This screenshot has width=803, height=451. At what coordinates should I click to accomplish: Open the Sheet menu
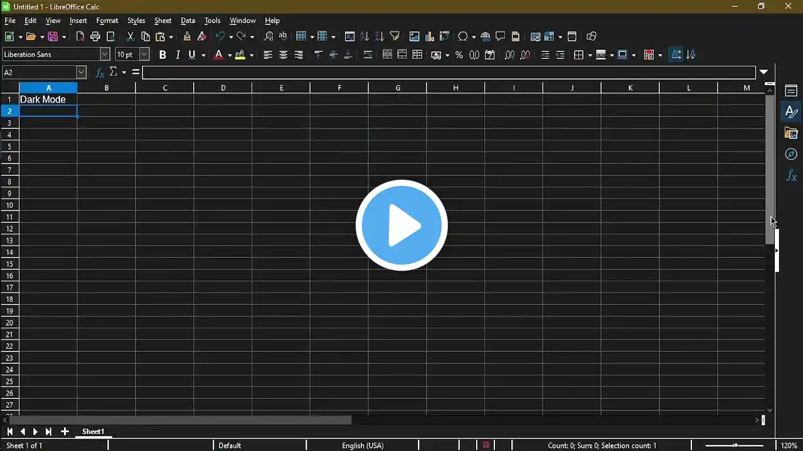[x=162, y=21]
